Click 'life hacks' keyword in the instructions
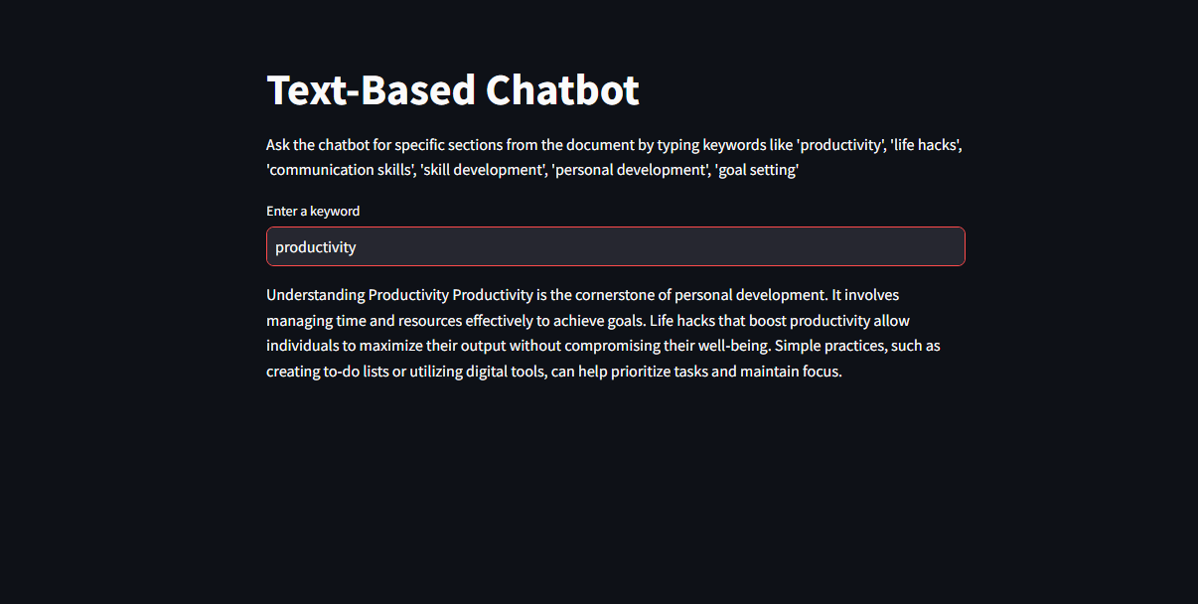 (925, 145)
